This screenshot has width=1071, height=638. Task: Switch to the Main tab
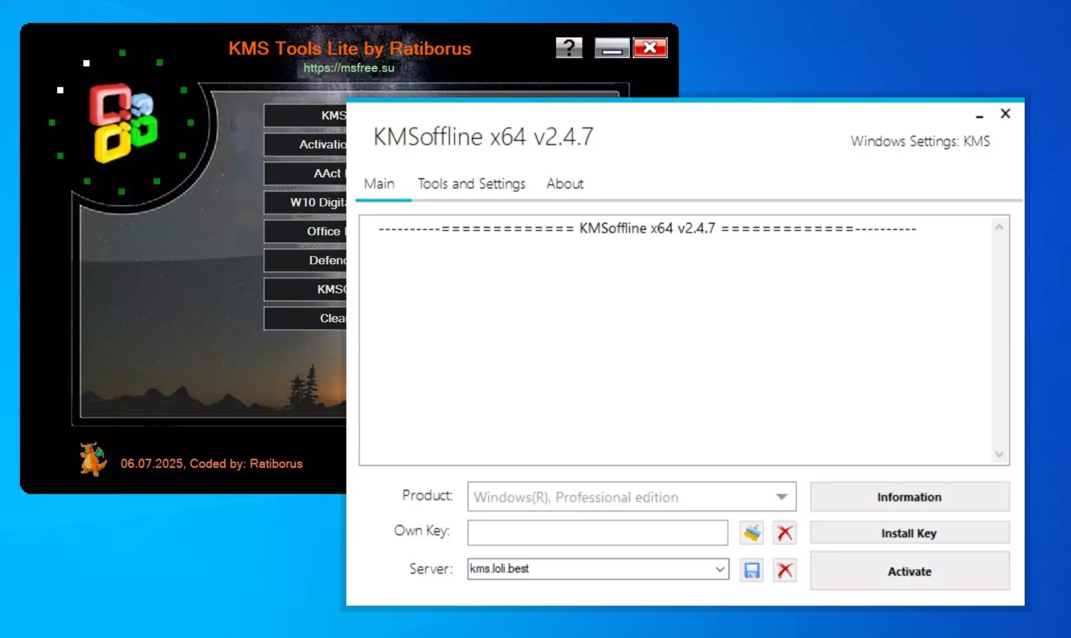[380, 183]
